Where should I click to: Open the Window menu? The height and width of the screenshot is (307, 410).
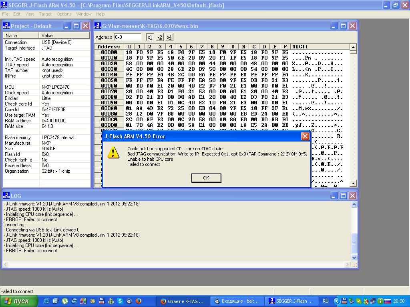(84, 14)
